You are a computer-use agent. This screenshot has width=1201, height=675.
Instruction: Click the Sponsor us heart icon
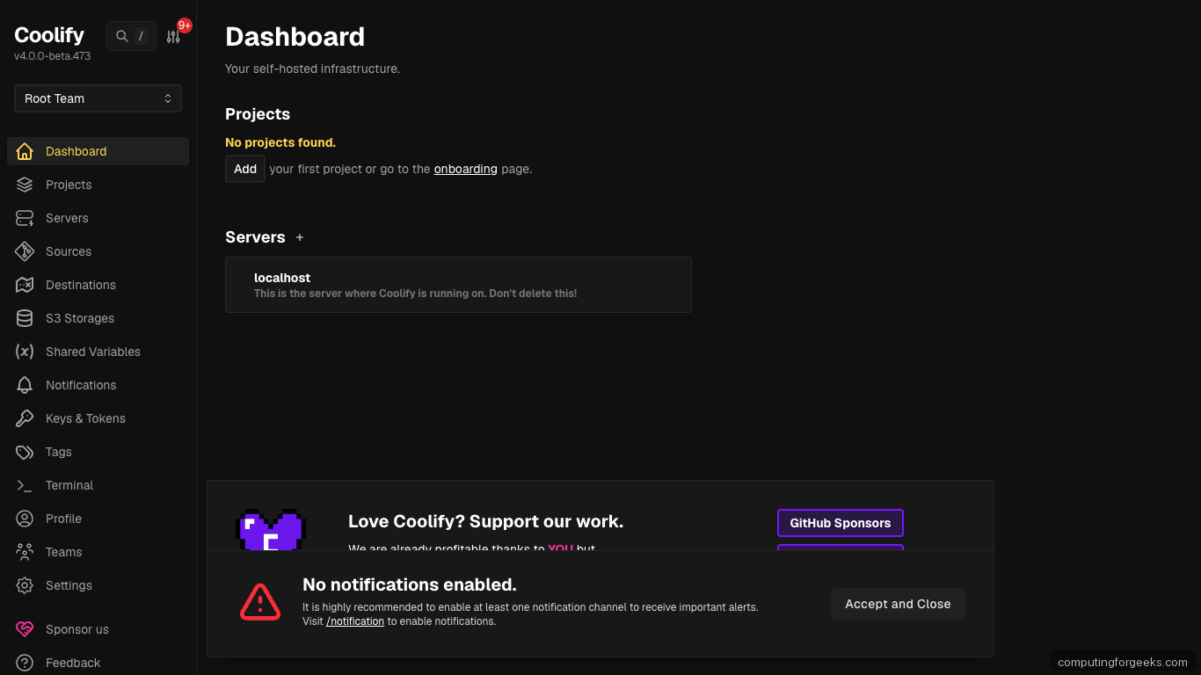25,629
